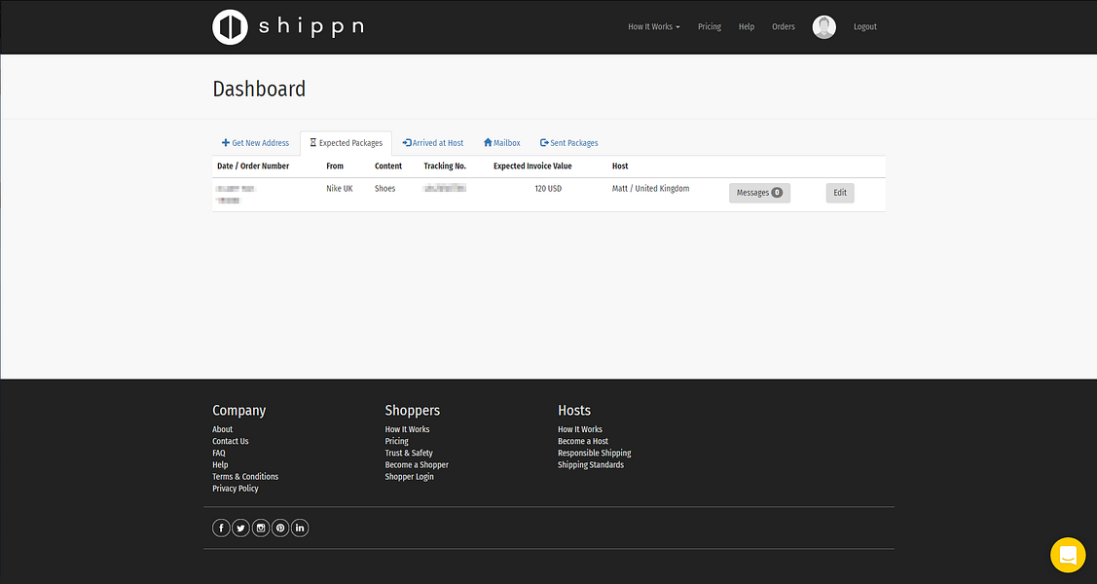The width and height of the screenshot is (1097, 584).
Task: Click the Shoes content cell
Action: [384, 189]
